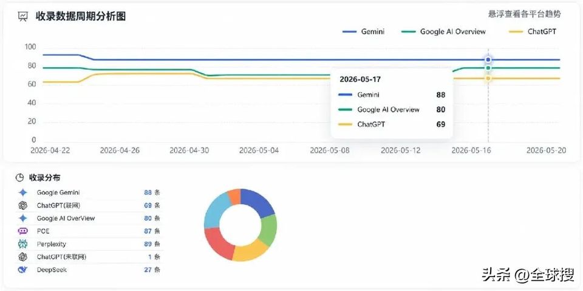Screen dimensions: 583x291
Task: Click the Google AI OverView star icon
Action: (23, 218)
